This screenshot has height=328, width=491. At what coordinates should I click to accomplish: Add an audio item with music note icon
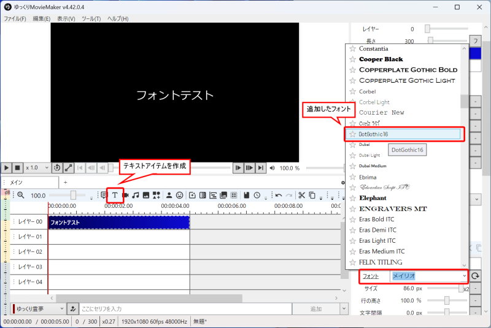(136, 195)
